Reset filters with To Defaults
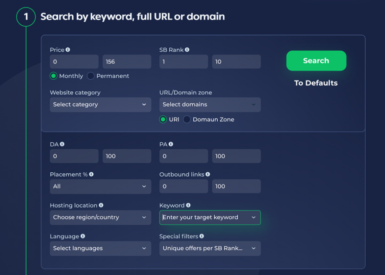This screenshot has width=385, height=275. point(315,83)
